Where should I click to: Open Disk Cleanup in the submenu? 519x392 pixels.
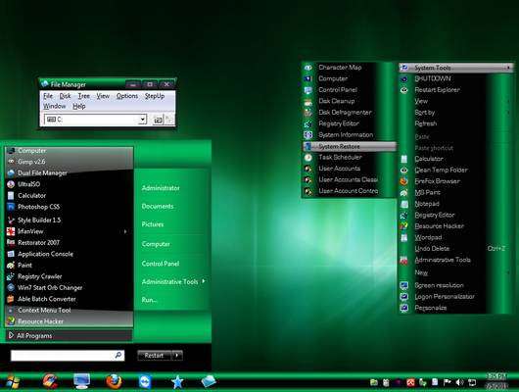(349, 101)
